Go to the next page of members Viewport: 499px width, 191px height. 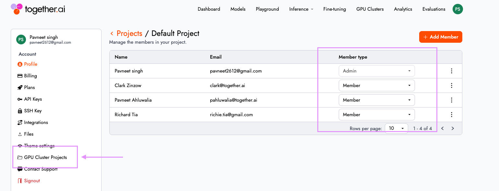(x=453, y=129)
